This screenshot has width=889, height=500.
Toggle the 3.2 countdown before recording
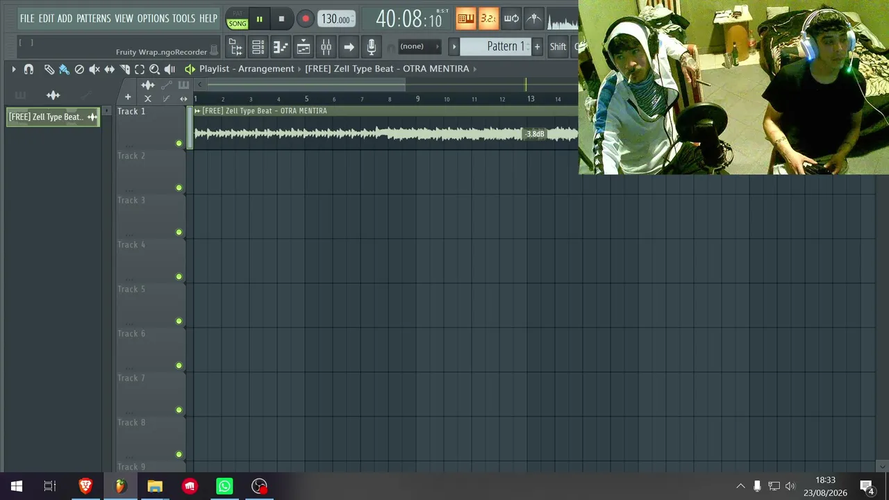coord(488,19)
